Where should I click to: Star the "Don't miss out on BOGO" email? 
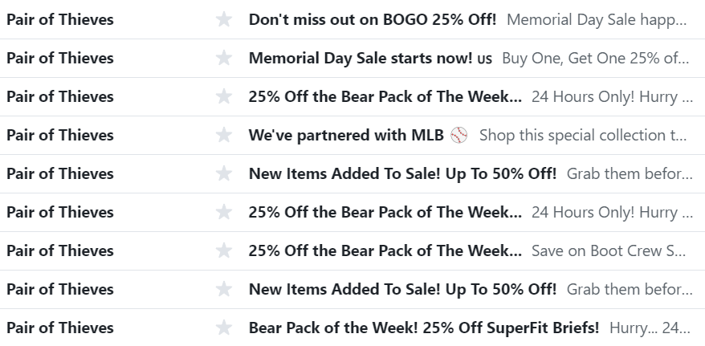click(224, 19)
